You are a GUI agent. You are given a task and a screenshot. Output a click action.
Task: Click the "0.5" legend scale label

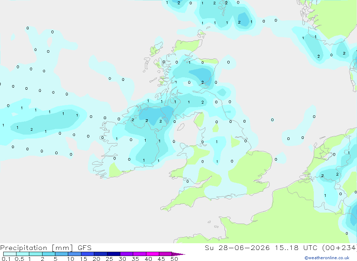[x=19, y=259]
